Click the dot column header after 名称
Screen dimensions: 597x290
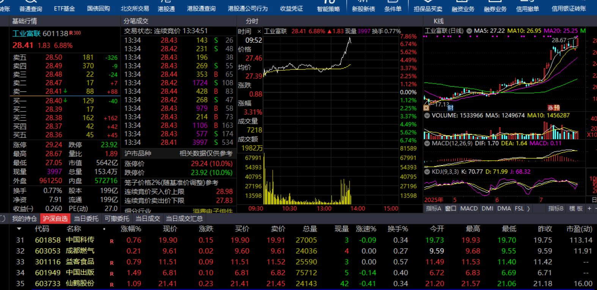104,229
